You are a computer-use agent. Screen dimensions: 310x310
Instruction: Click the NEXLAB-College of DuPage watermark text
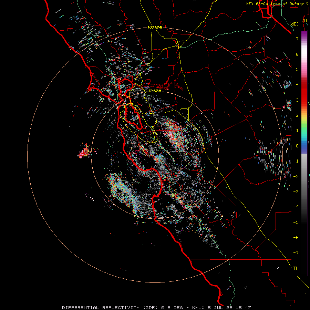[x=277, y=4]
